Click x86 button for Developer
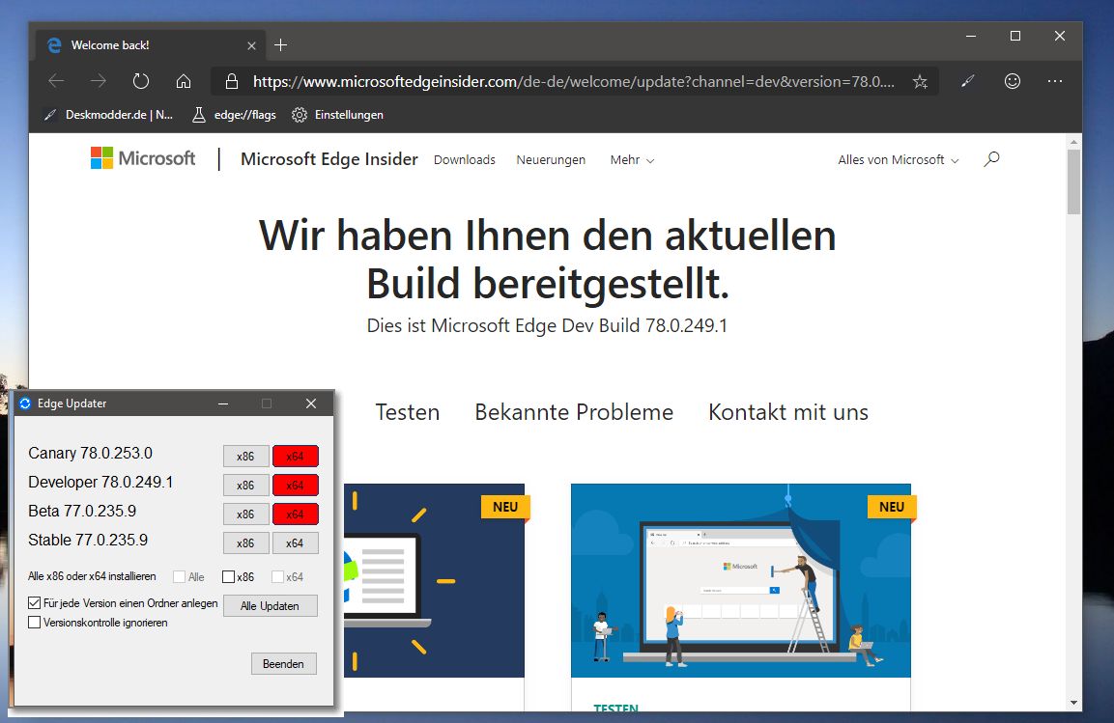Viewport: 1114px width, 723px height. (x=245, y=486)
